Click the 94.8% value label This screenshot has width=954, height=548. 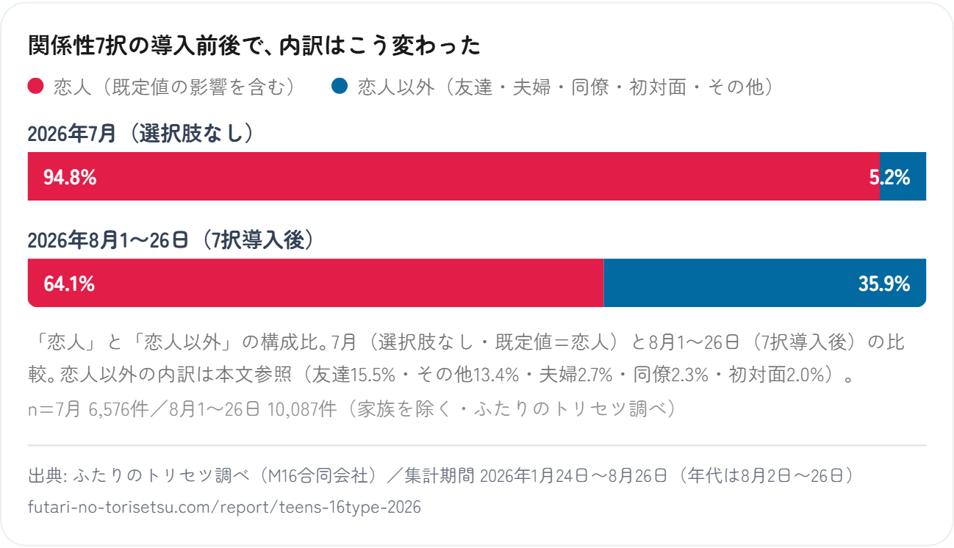[x=70, y=177]
